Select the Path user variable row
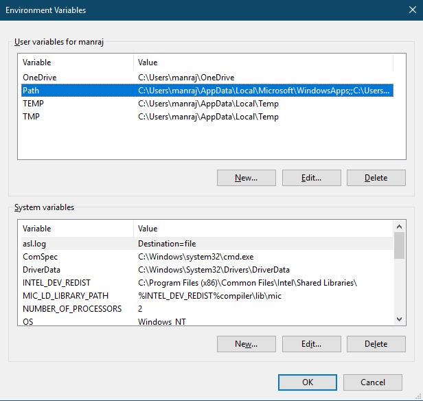This screenshot has height=401, width=423. pyautogui.click(x=207, y=91)
